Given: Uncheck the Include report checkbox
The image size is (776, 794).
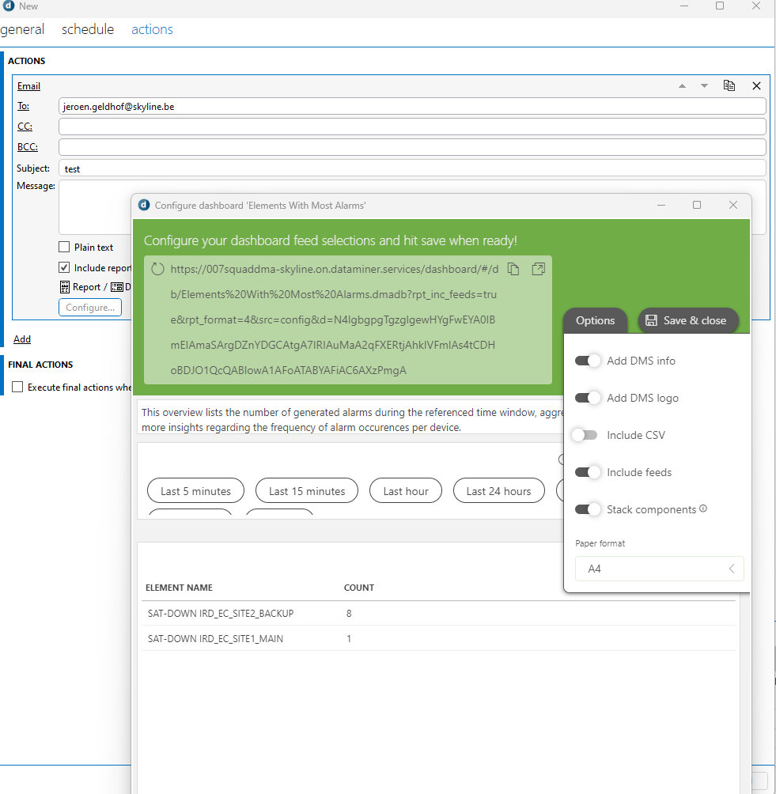Looking at the screenshot, I should click(x=64, y=267).
